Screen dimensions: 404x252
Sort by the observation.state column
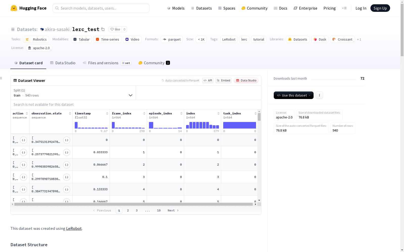click(x=70, y=113)
